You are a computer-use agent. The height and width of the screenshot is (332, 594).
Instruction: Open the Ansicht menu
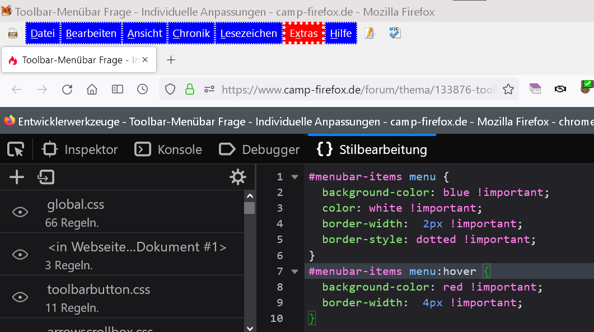pyautogui.click(x=144, y=34)
